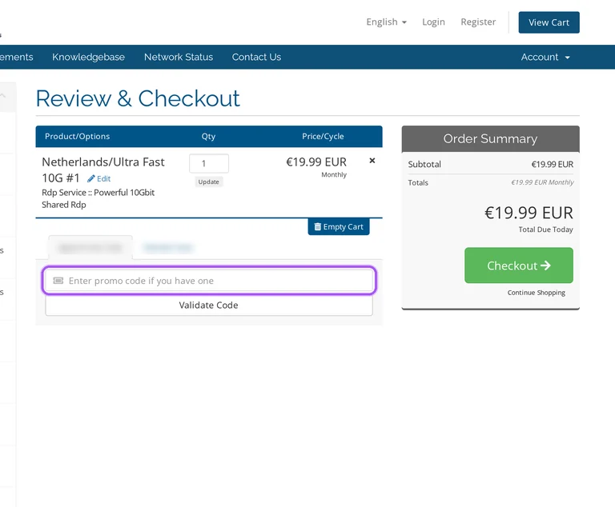Screen dimensions: 615x507
Task: Click the Price/Cycle column header
Action: point(323,137)
